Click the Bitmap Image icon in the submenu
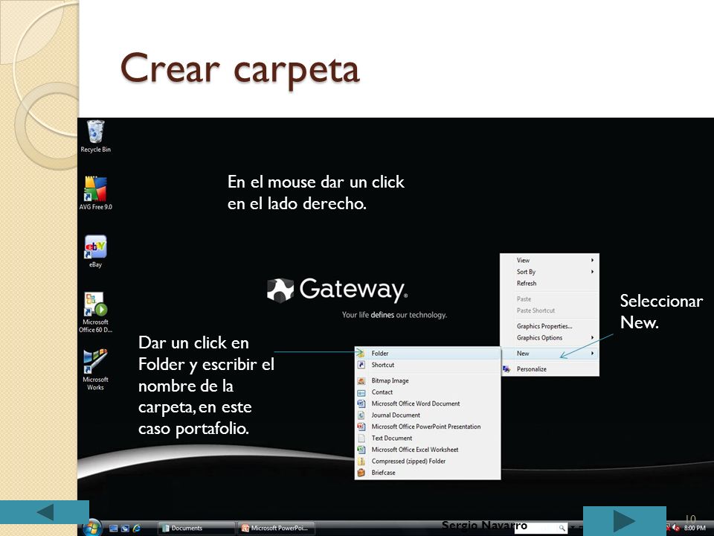This screenshot has height=536, width=714. point(361,380)
